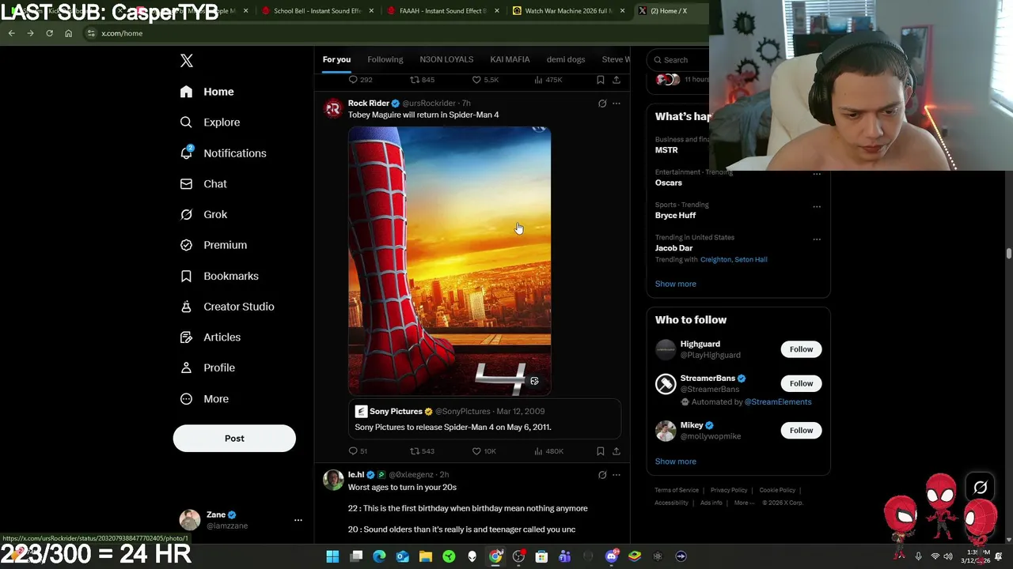Click Grok icon on le.hl post
1013x569 pixels.
(x=602, y=475)
